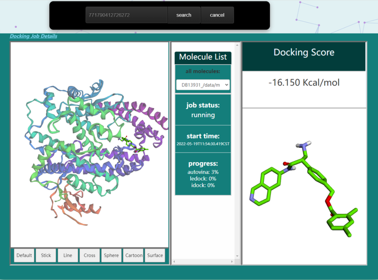378x280 pixels.
Task: Switch protein view to Sphere style
Action: [111, 255]
